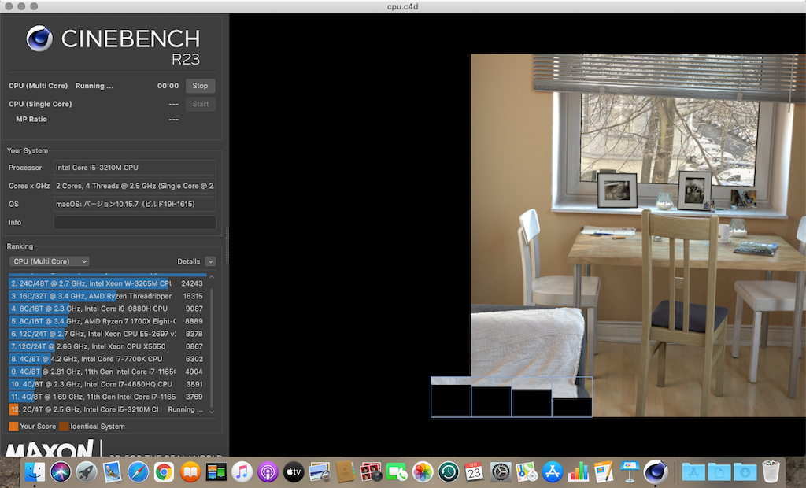Open Launchpad rocket icon in dock
Image resolution: width=806 pixels, height=488 pixels.
click(x=87, y=471)
